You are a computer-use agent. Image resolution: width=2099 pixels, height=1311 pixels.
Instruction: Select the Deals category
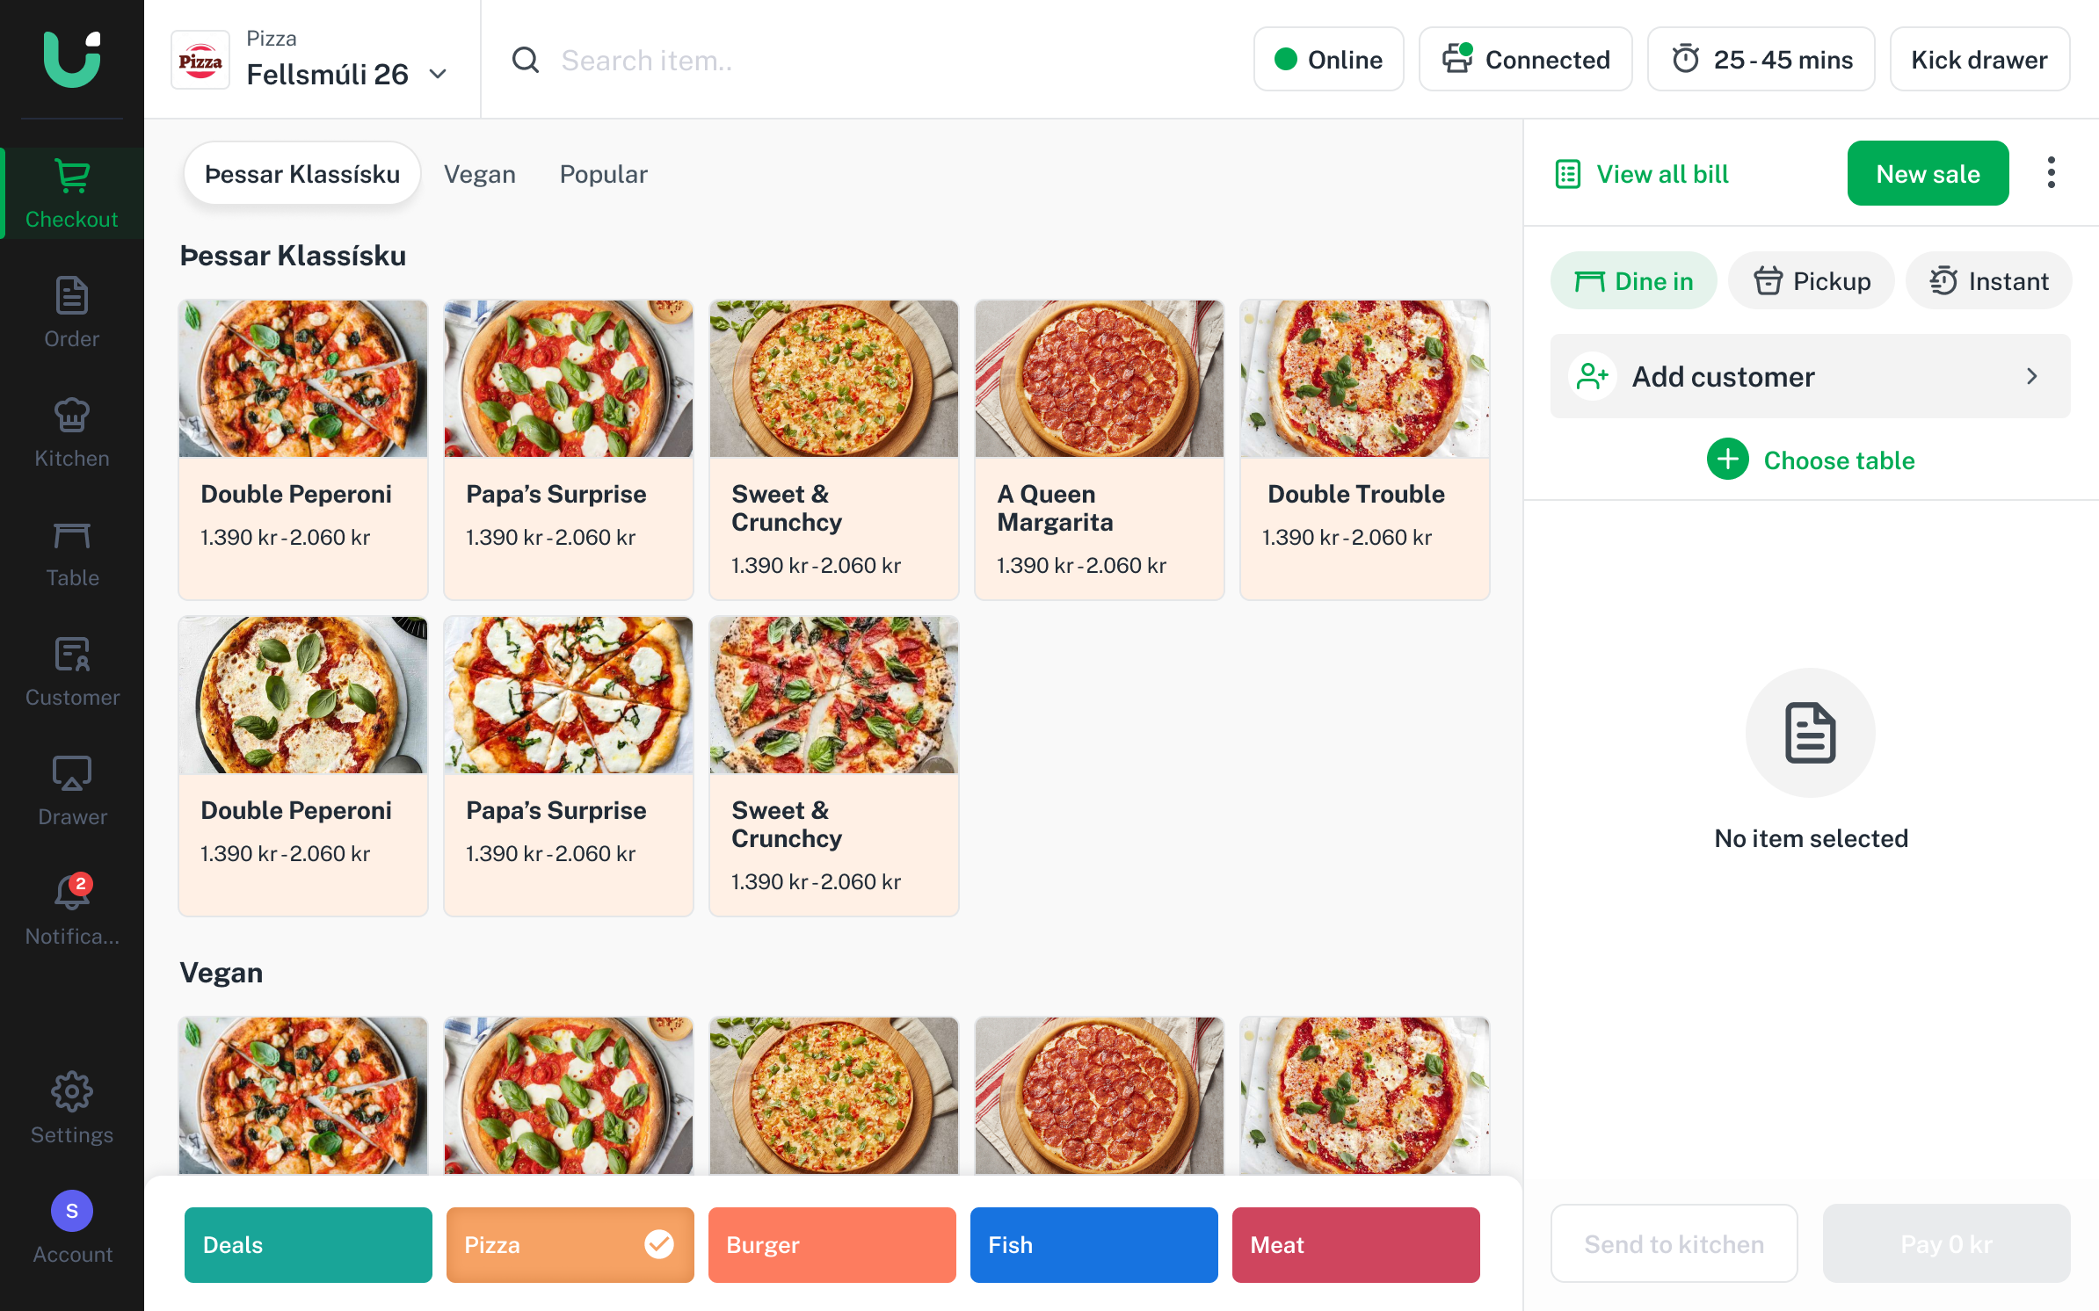click(308, 1244)
